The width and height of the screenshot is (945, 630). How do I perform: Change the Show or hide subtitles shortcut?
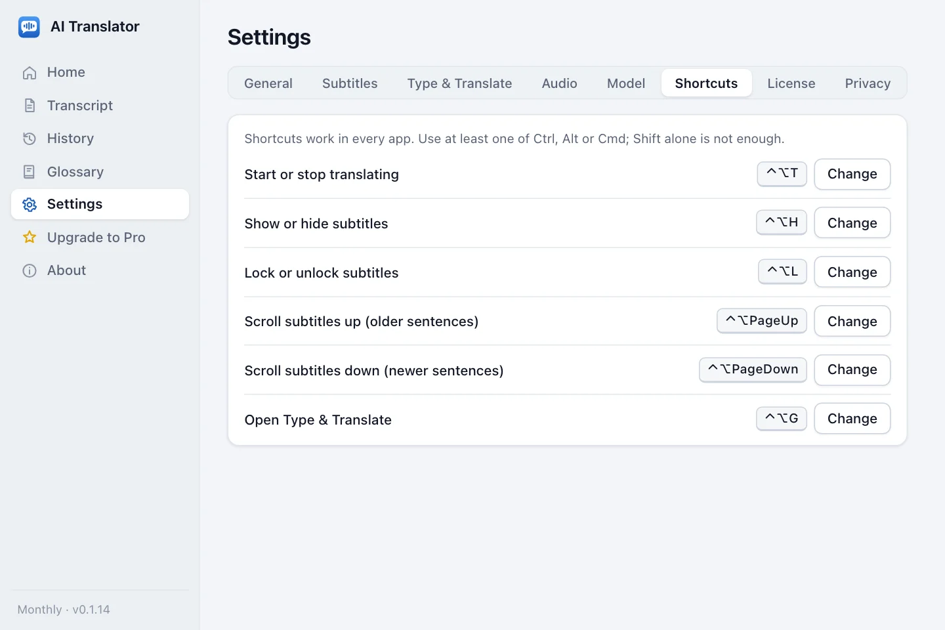pyautogui.click(x=852, y=223)
